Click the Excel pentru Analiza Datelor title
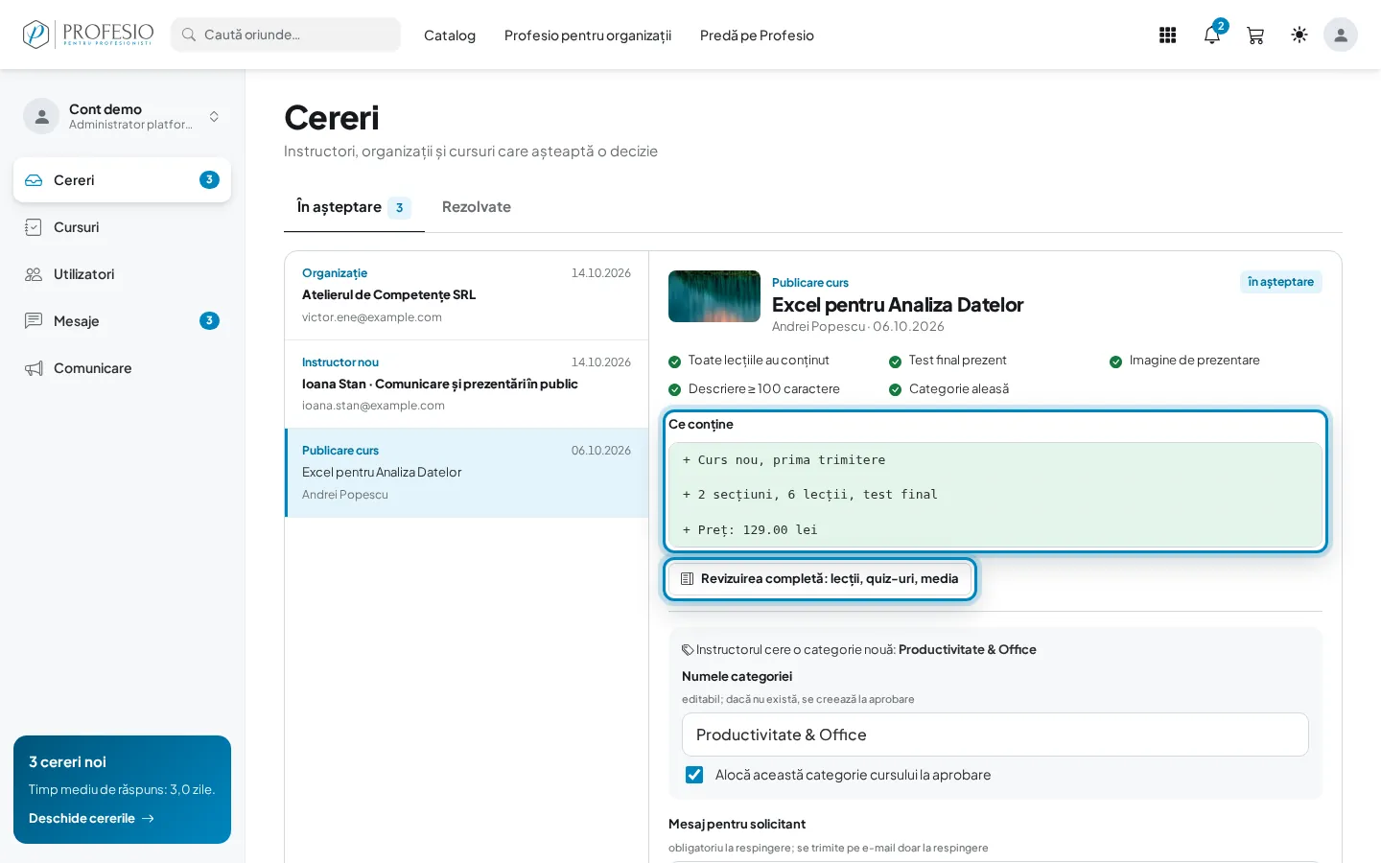This screenshot has width=1381, height=863. [x=898, y=305]
